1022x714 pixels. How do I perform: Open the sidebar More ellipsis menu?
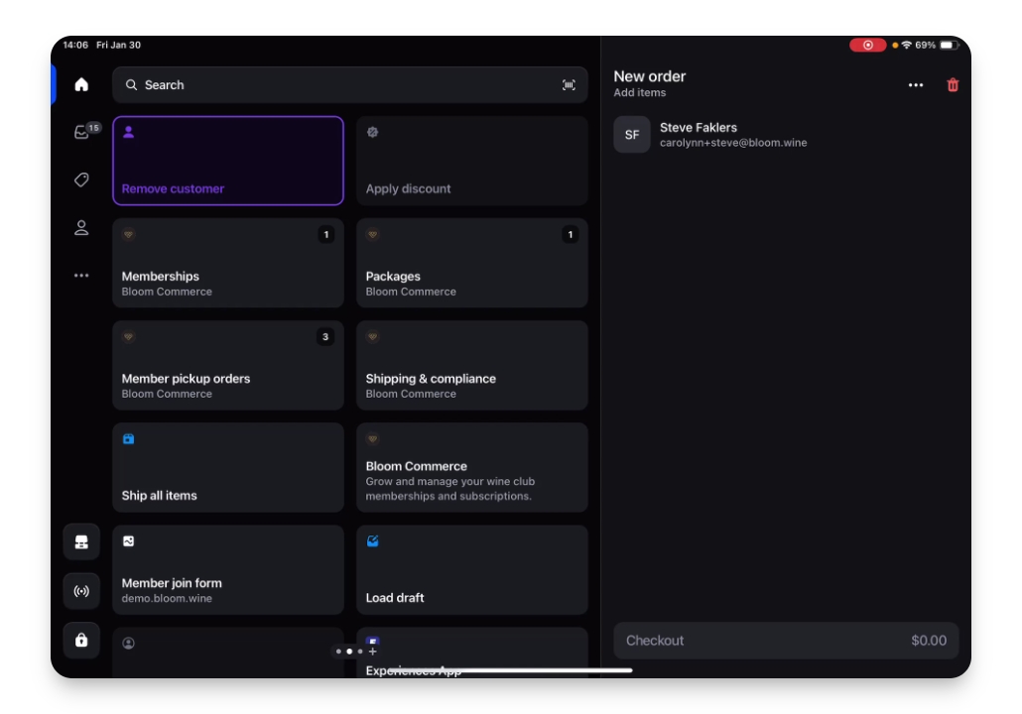point(80,276)
